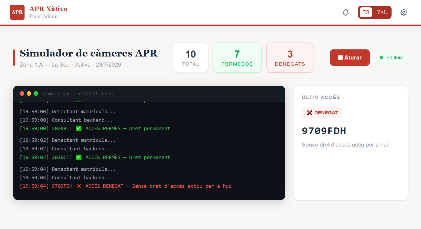Click the APR Xàtiva title link
421x229 pixels.
(x=48, y=9)
